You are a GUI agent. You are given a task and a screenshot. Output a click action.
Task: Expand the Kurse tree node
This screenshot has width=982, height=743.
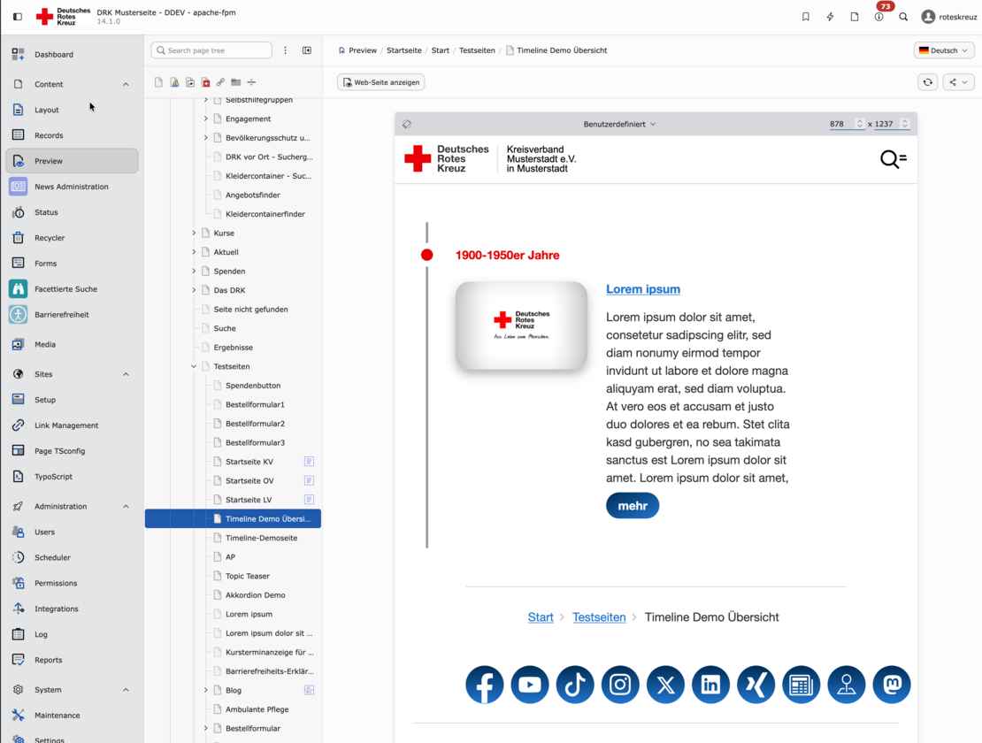(x=194, y=234)
